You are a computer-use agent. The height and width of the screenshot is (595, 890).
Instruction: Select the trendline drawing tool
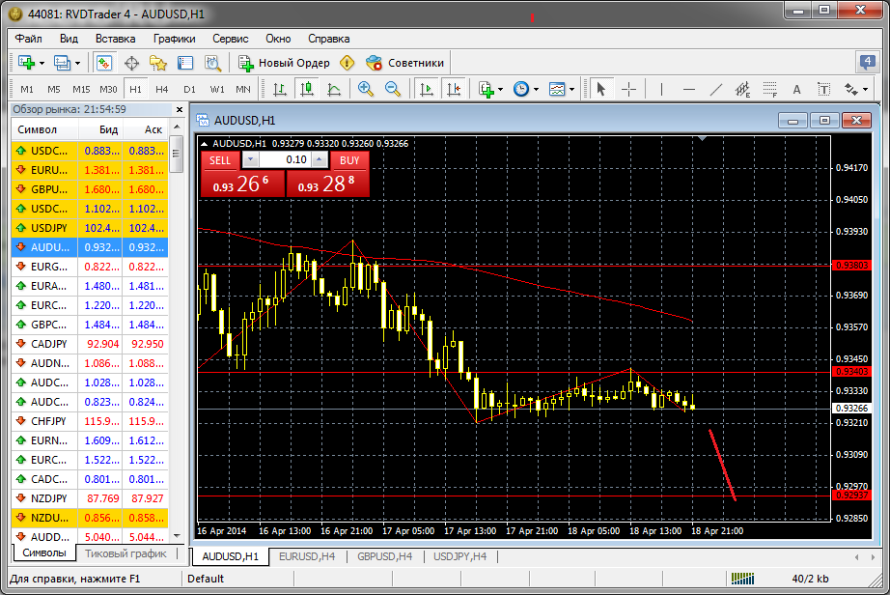716,89
